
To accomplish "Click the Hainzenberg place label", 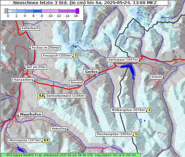I will pos(24,80).
